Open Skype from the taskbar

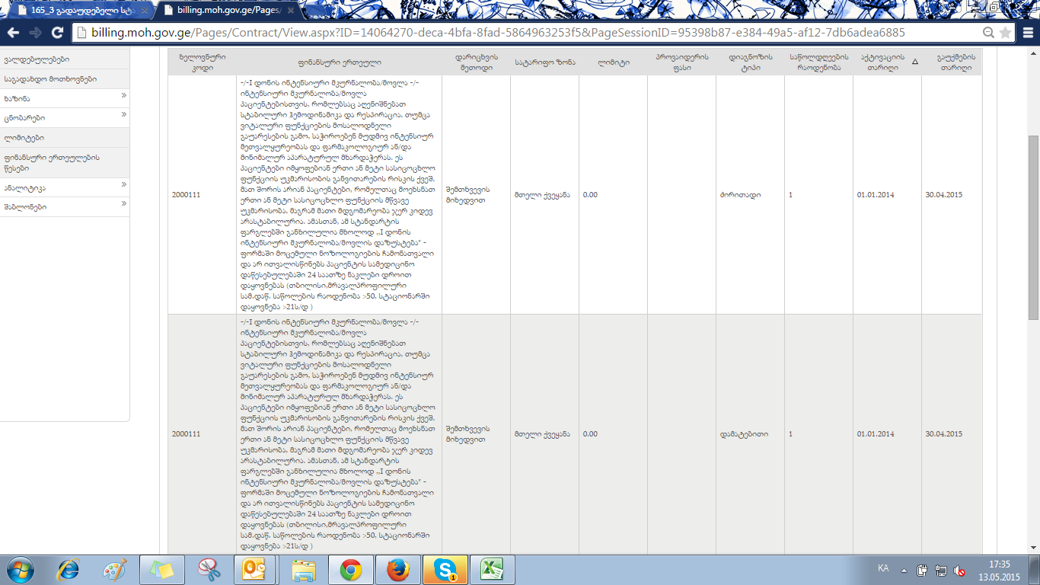point(445,570)
